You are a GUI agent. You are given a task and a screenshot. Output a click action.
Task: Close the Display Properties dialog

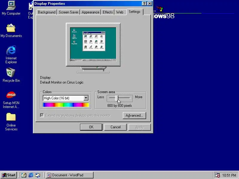[150, 4]
